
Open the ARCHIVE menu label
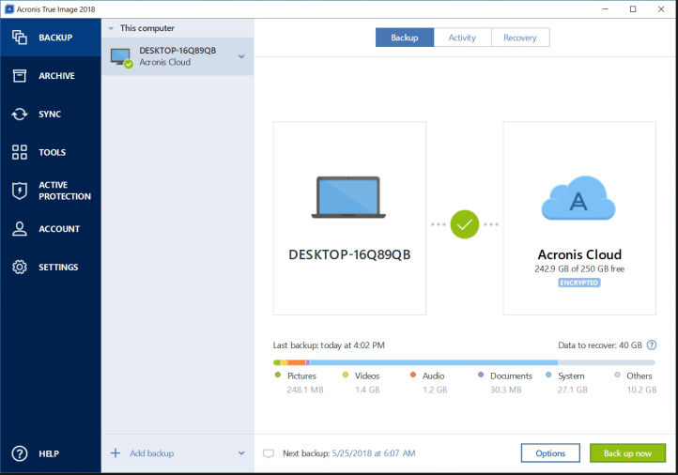tap(56, 76)
